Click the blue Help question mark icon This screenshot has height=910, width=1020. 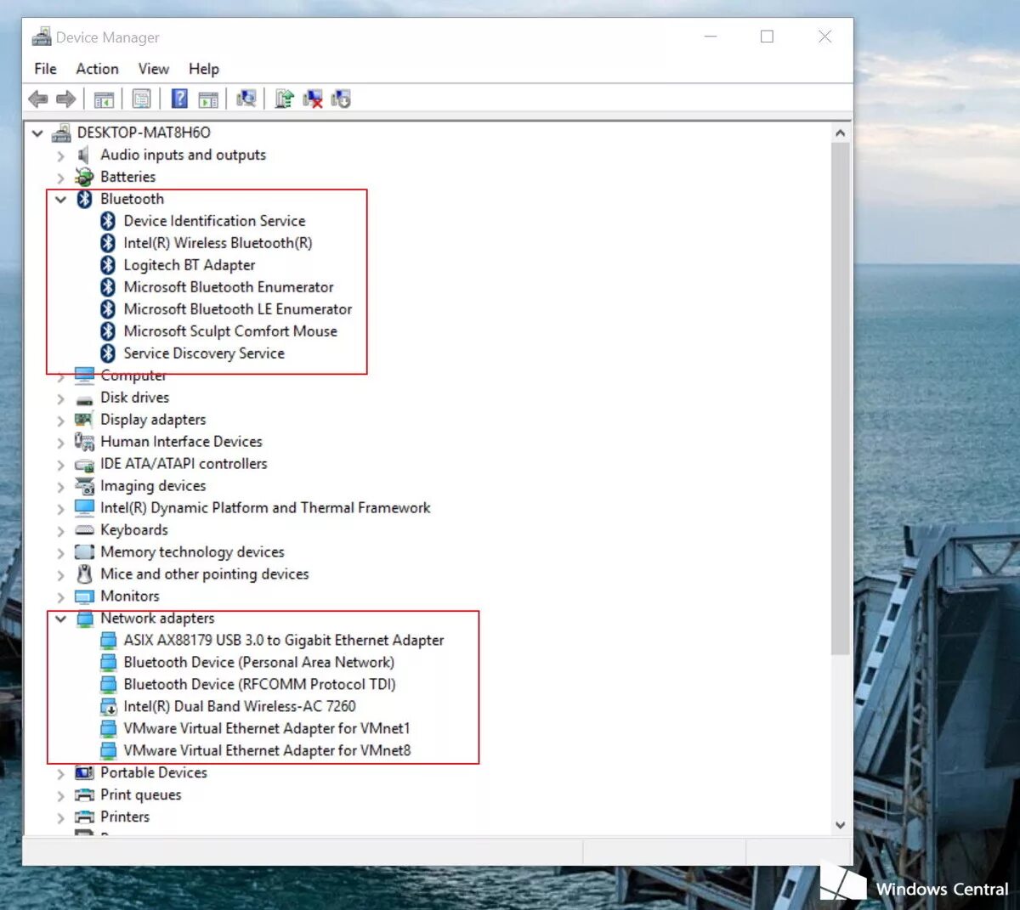click(x=179, y=99)
